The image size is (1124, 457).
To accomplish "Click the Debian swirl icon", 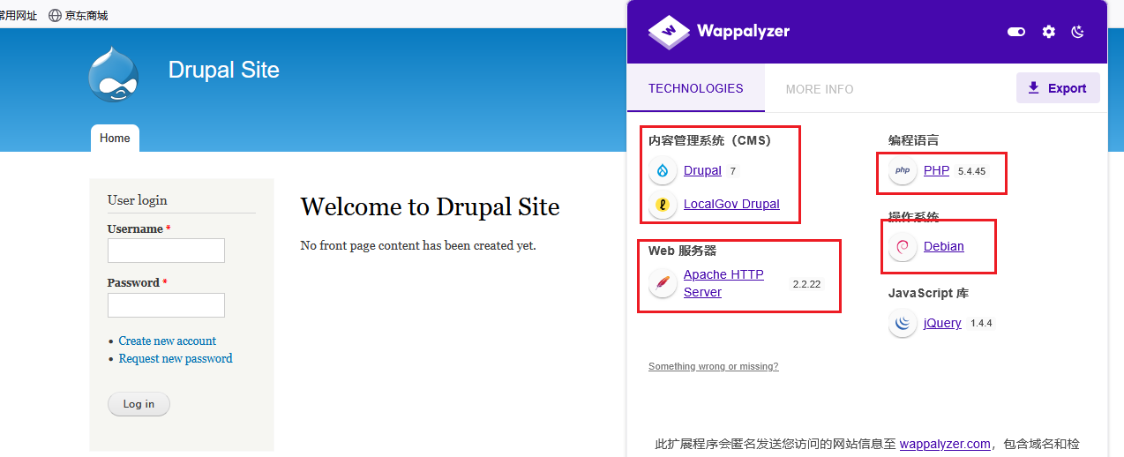I will [903, 246].
